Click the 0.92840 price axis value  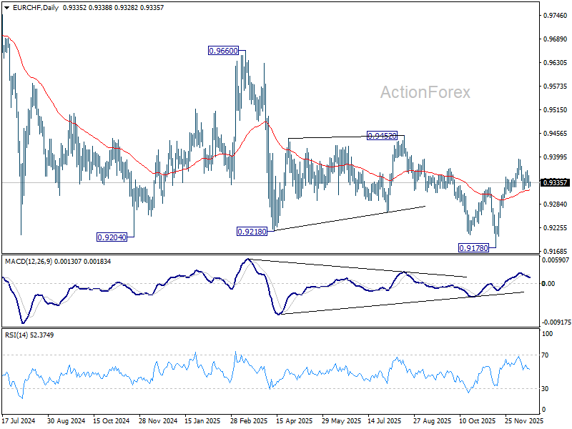click(x=556, y=204)
